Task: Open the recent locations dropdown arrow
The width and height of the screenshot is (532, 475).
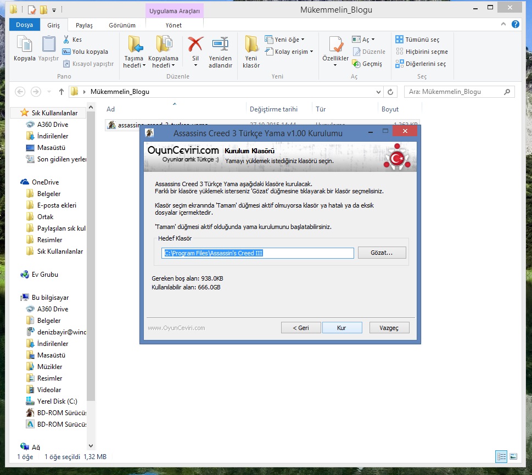Action: click(49, 92)
